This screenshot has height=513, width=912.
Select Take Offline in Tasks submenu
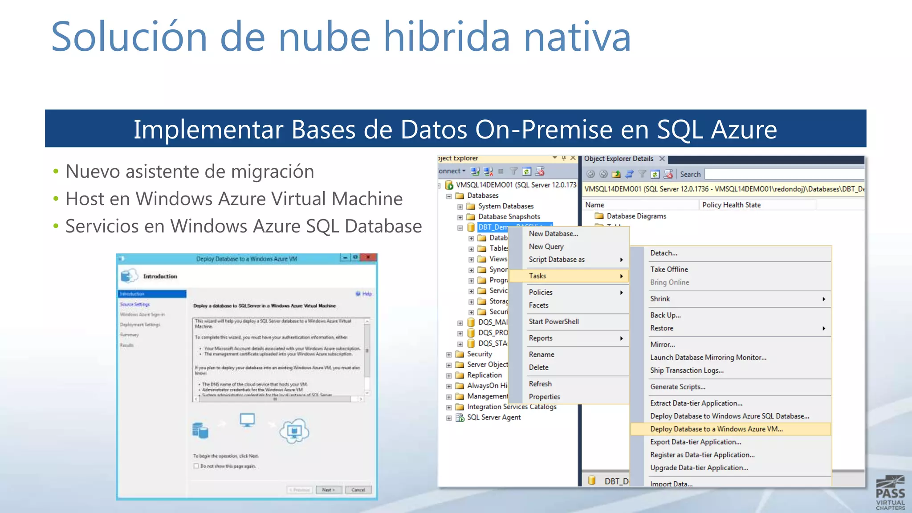731,269
